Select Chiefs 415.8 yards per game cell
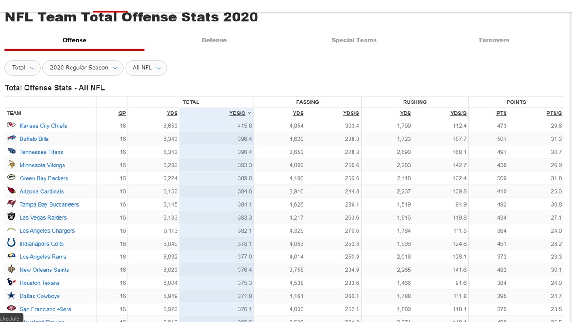 pyautogui.click(x=217, y=126)
